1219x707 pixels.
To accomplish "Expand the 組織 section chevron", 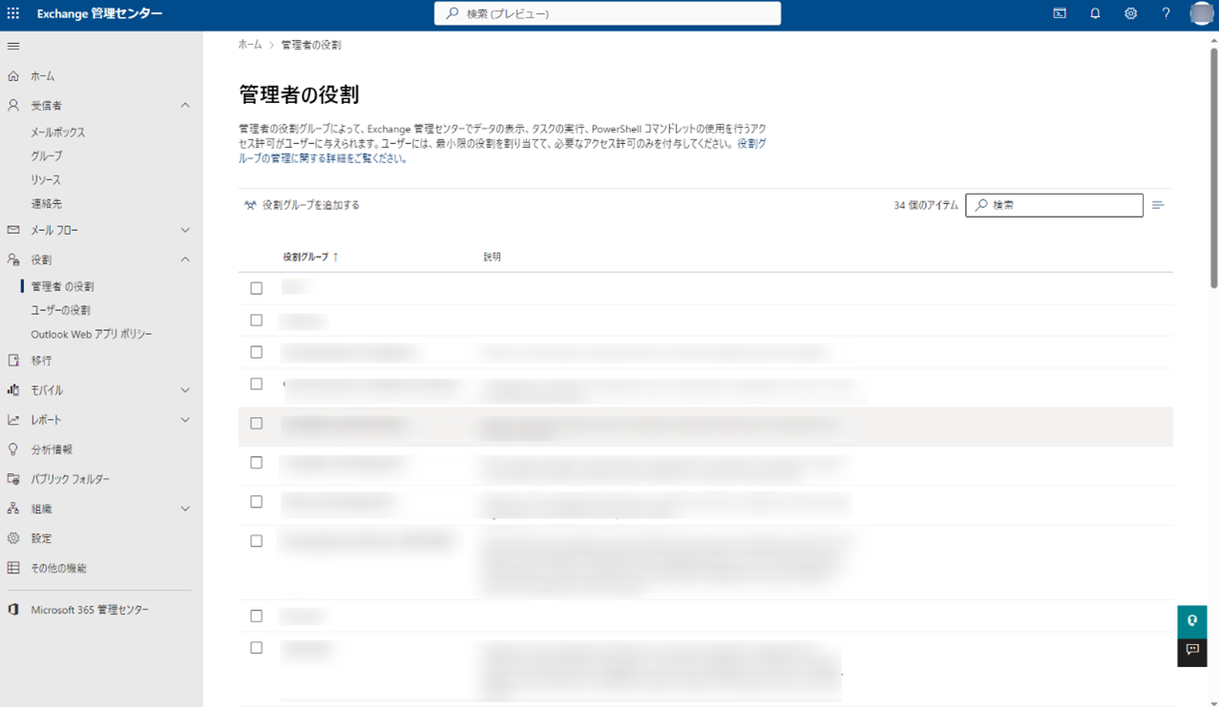I will (x=185, y=509).
